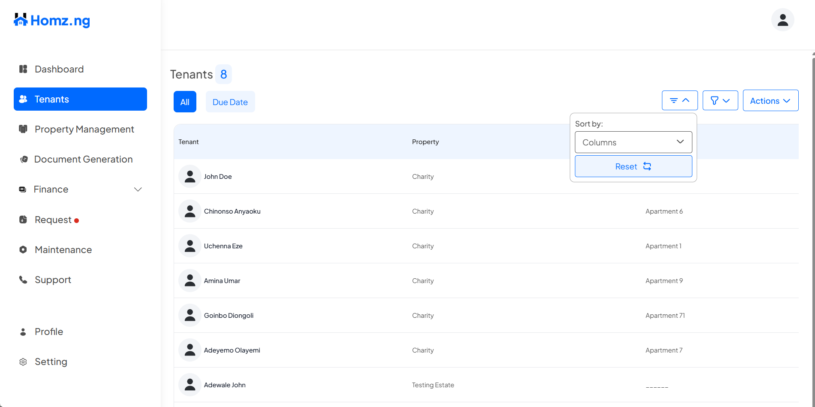Image resolution: width=815 pixels, height=407 pixels.
Task: Click Apartment 6 cell
Action: click(664, 211)
